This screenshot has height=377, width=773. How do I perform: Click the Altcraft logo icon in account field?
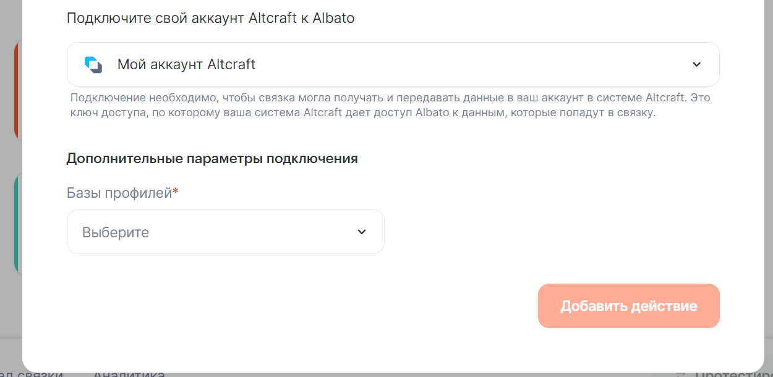pos(93,64)
